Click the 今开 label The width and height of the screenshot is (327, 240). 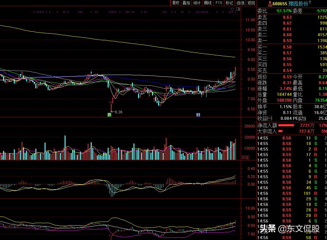297,77
